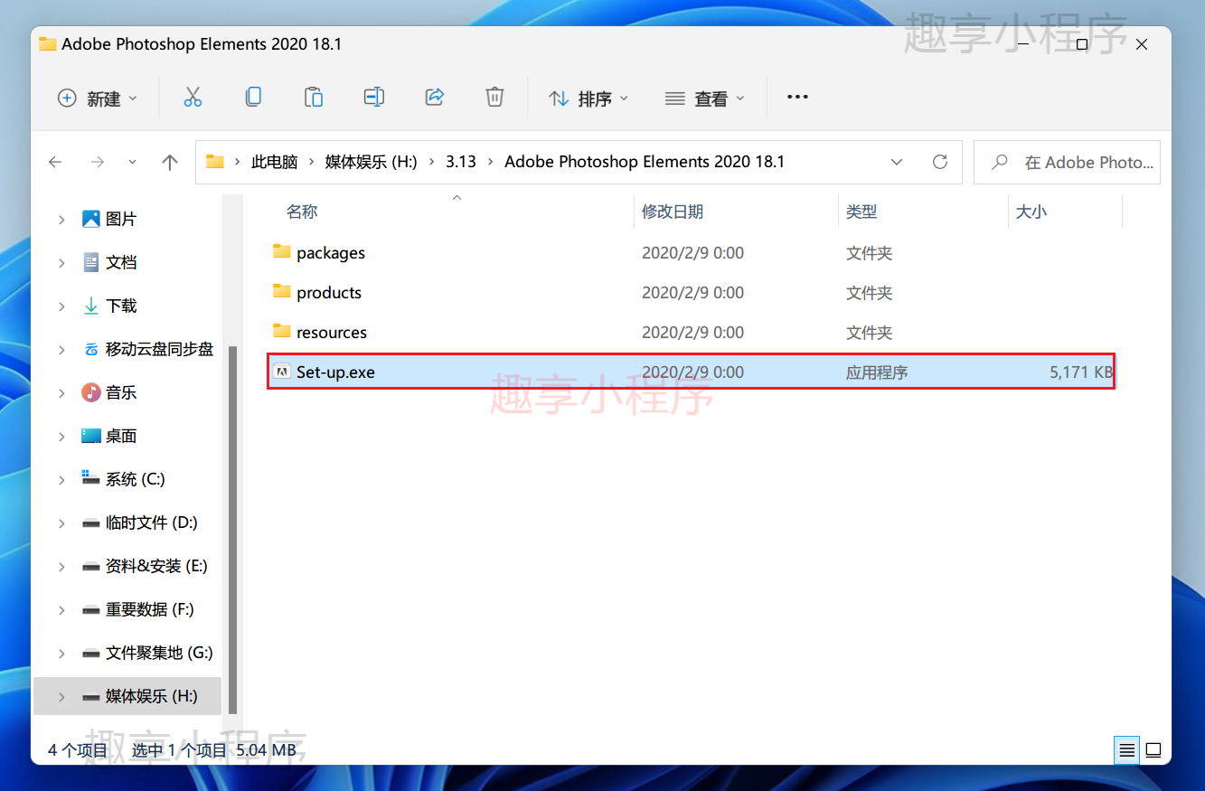1205x791 pixels.
Task: Expand the 图片 tree node
Action: point(61,220)
